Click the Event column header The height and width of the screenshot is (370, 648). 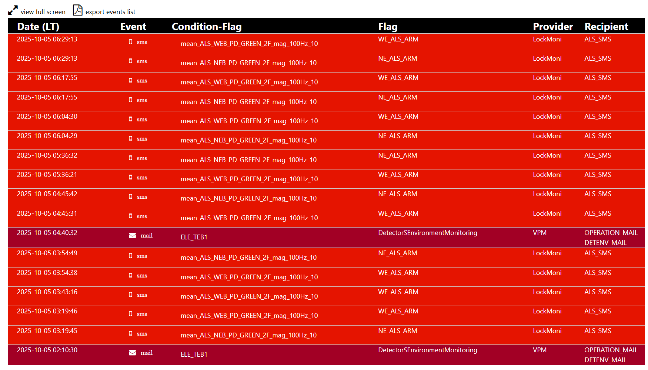pyautogui.click(x=133, y=27)
